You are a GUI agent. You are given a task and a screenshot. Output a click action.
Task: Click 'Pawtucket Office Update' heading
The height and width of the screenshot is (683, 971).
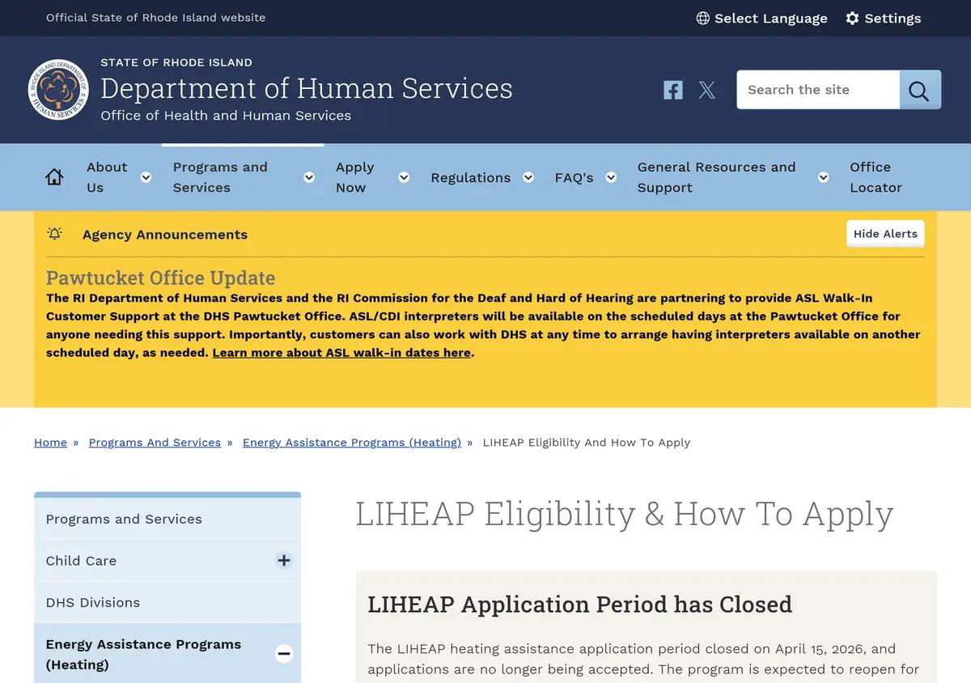coord(160,278)
